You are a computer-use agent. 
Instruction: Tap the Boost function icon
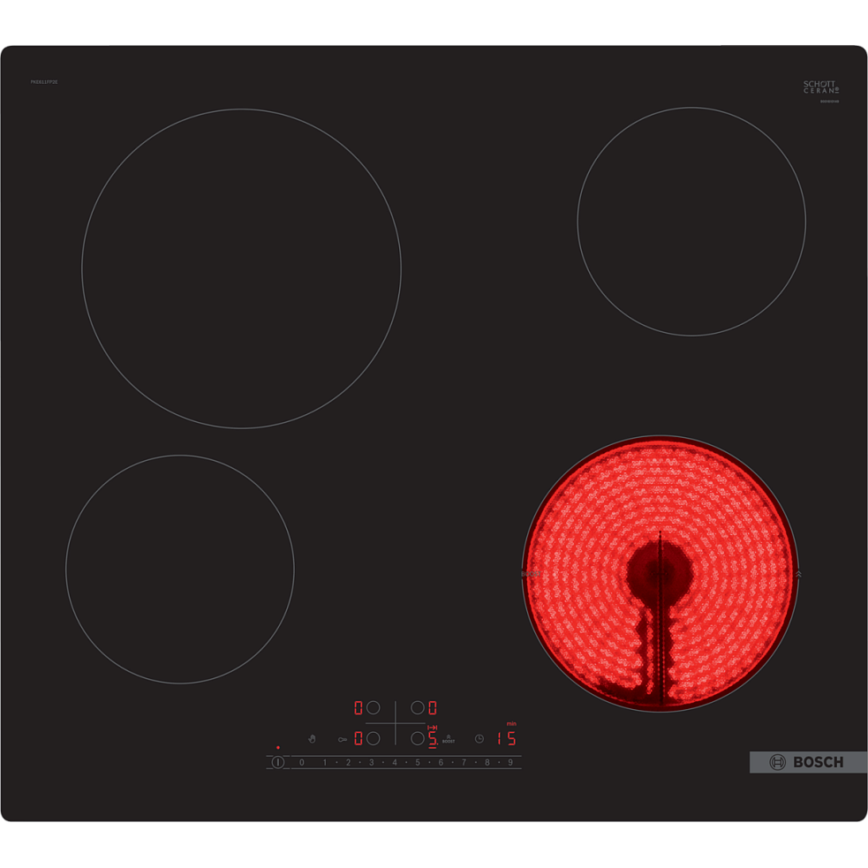[449, 739]
